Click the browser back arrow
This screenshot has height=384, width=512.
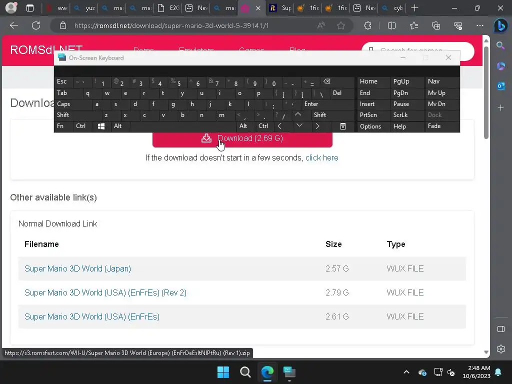[13, 25]
